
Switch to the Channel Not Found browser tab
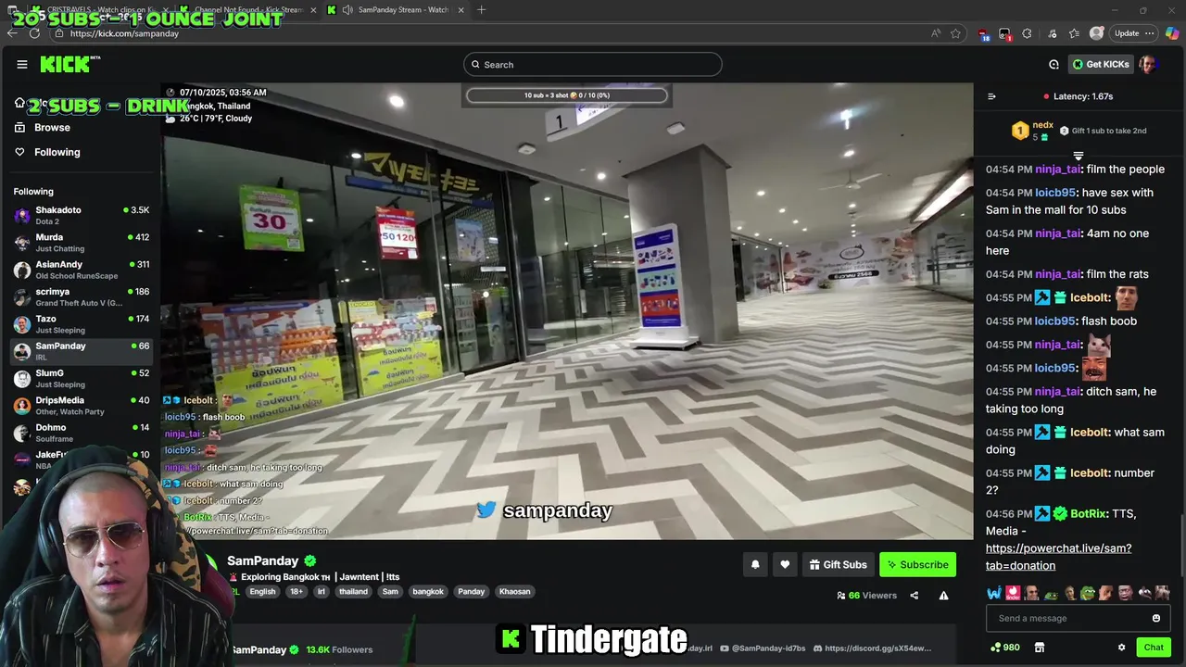[x=248, y=9]
